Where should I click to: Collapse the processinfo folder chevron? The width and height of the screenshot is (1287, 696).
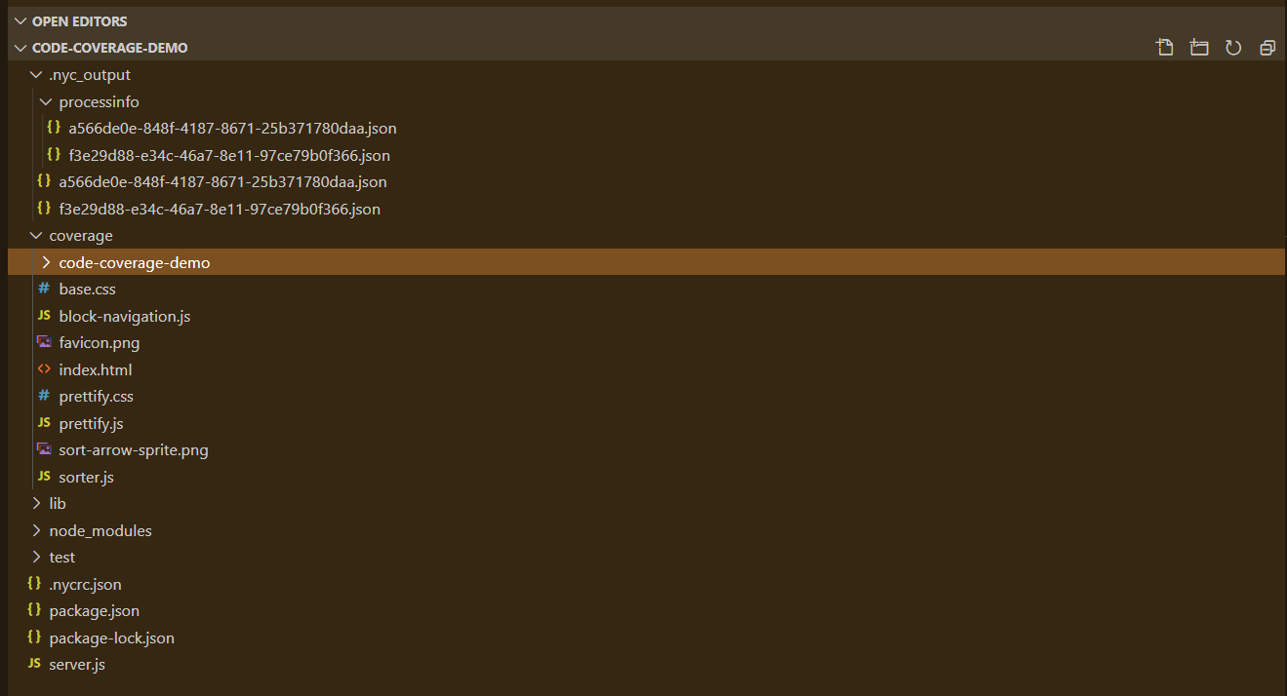(46, 101)
